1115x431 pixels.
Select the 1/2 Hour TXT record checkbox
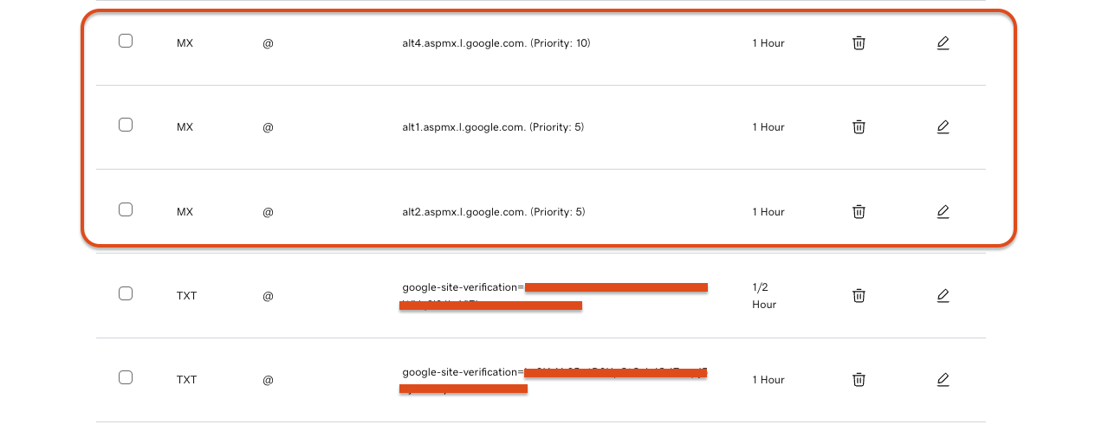coord(126,293)
